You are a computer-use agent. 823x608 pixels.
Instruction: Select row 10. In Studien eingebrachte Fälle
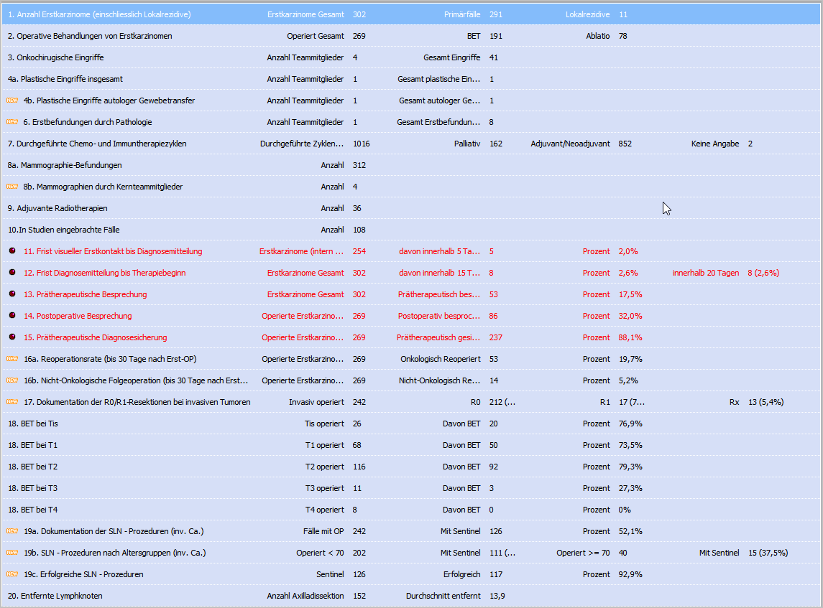pyautogui.click(x=410, y=229)
